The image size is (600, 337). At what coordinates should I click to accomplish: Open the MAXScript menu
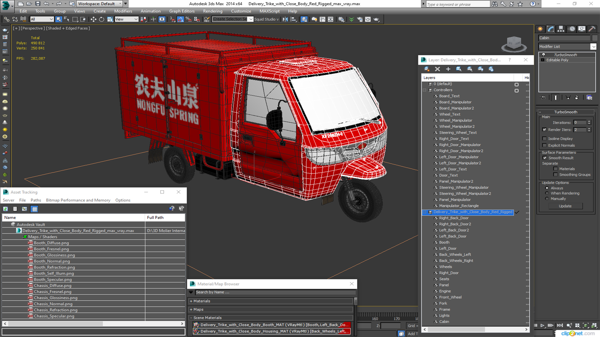[269, 11]
